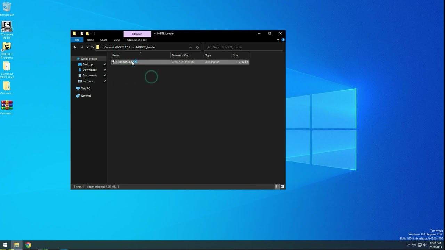Click the Application type cell
Image resolution: width=445 pixels, height=250 pixels.
click(x=212, y=62)
